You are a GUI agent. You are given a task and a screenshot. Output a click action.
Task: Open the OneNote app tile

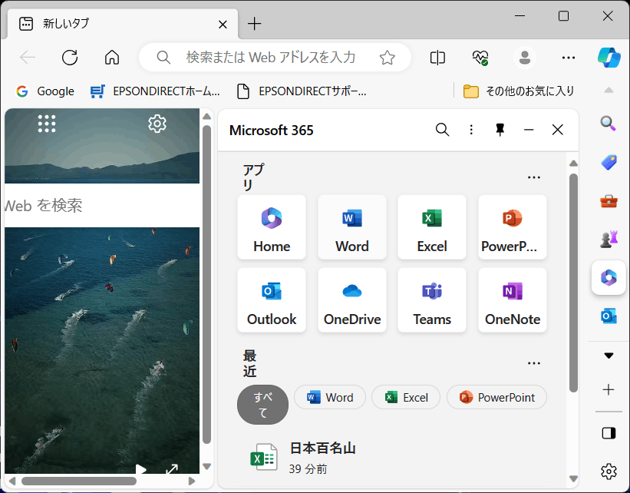pos(513,300)
